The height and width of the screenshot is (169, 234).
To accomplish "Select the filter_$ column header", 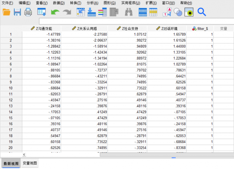I will pos(200,29).
